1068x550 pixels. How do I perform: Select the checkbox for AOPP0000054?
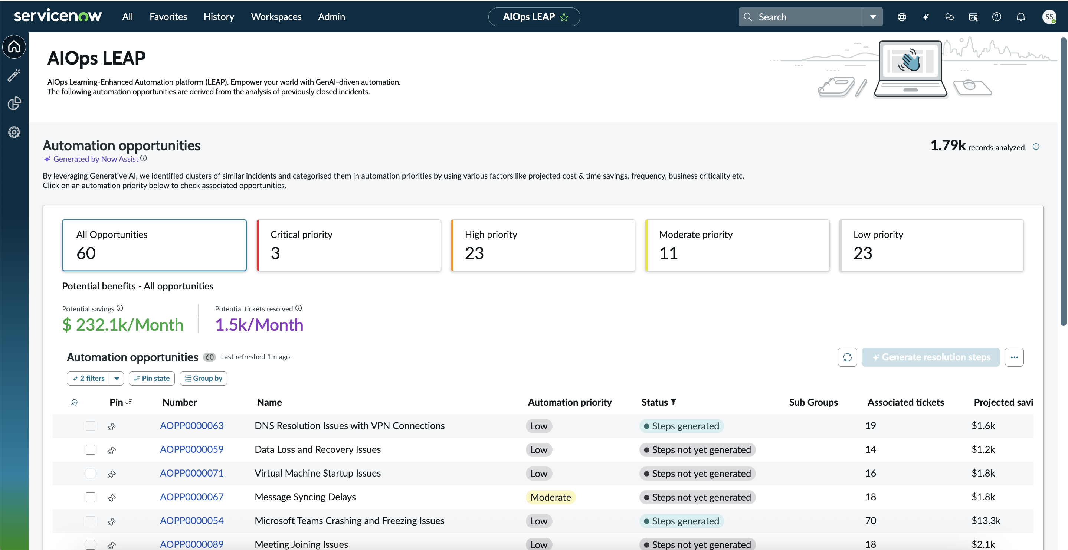(x=91, y=521)
